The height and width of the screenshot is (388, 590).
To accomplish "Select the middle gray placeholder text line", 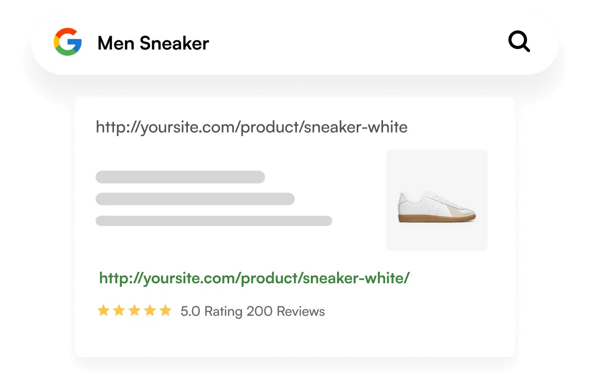I will 195,199.
